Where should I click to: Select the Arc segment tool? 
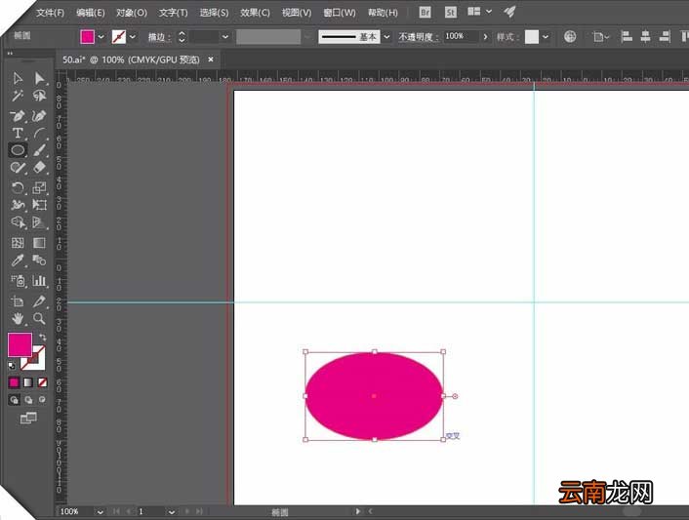point(39,133)
